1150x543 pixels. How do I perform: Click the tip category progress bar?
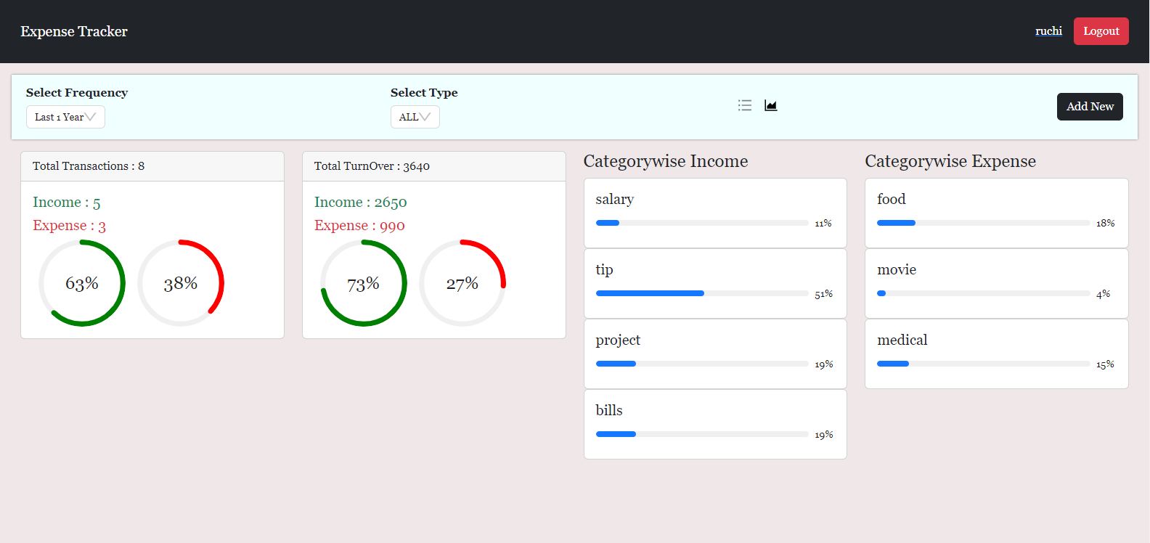[701, 293]
